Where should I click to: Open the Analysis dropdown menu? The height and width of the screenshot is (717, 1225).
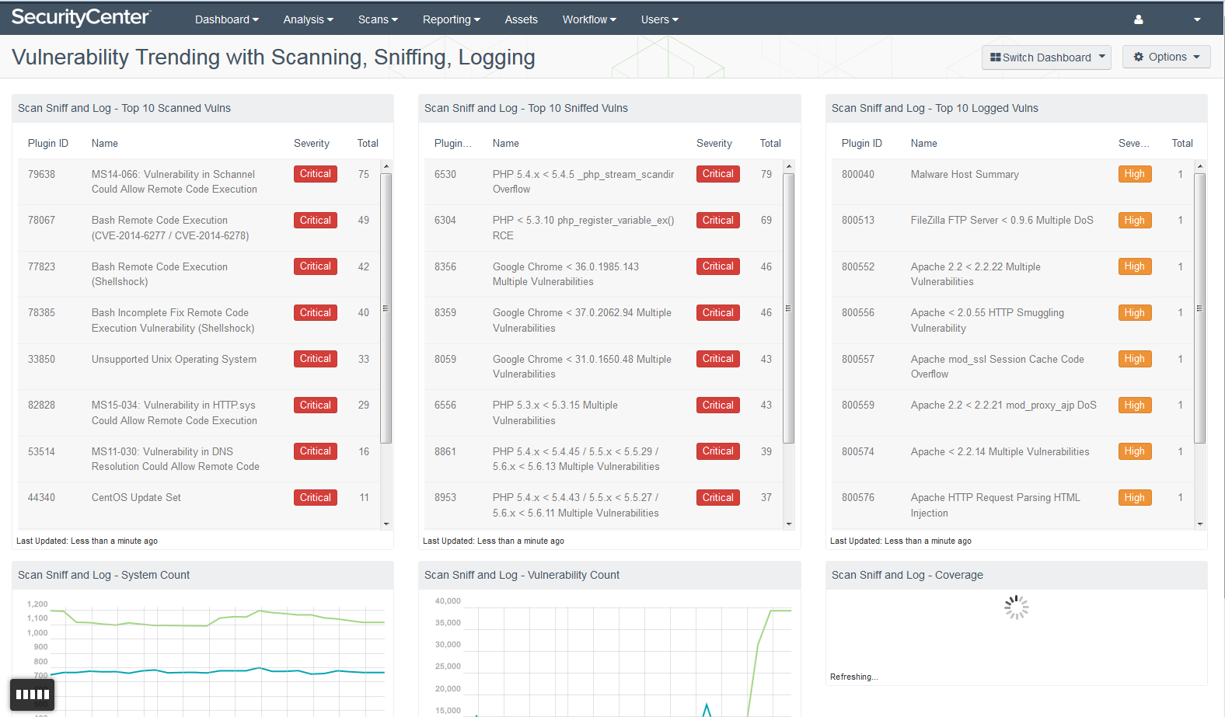point(309,19)
